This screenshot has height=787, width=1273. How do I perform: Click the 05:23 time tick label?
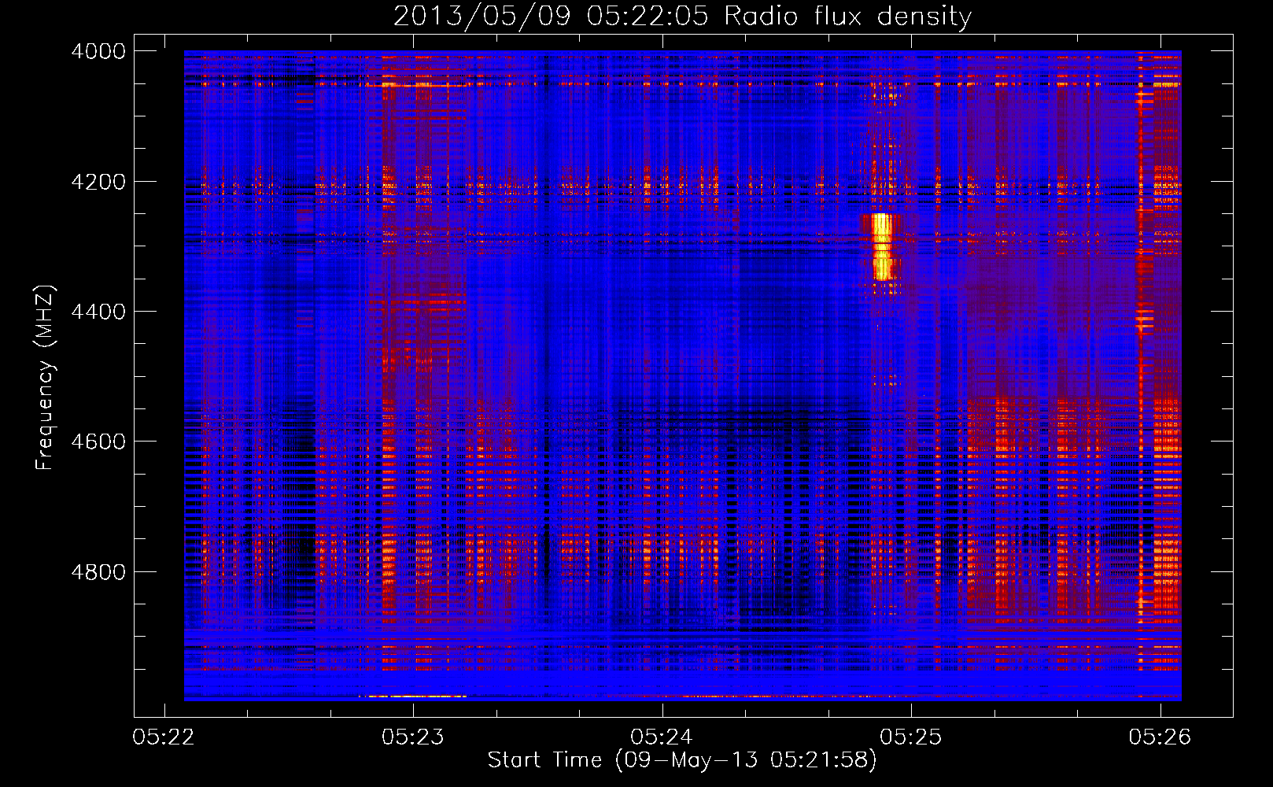413,737
